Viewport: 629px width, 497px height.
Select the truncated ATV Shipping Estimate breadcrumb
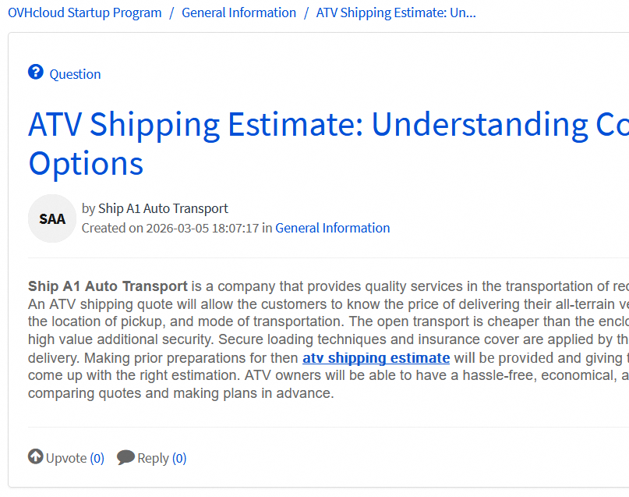tap(396, 12)
